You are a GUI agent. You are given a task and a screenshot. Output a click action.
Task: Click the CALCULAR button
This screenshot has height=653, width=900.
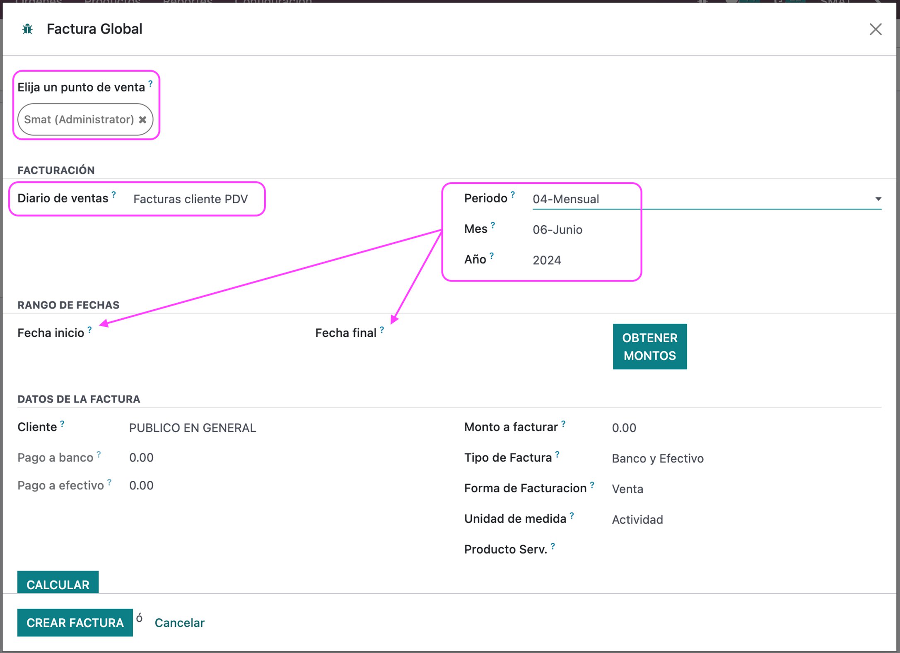[58, 583]
